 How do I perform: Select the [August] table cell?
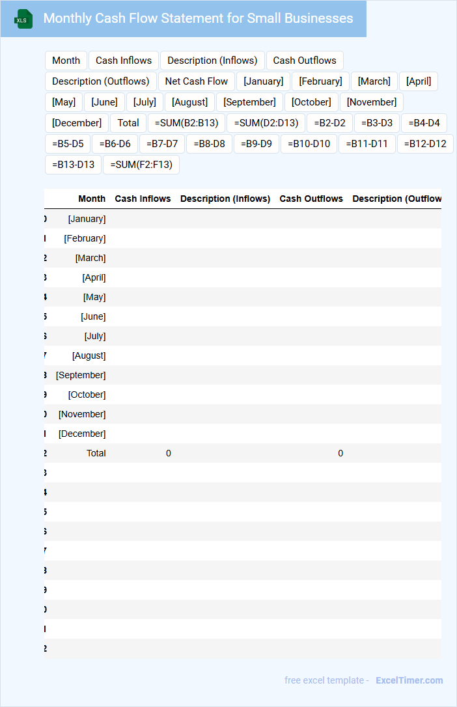(x=89, y=355)
